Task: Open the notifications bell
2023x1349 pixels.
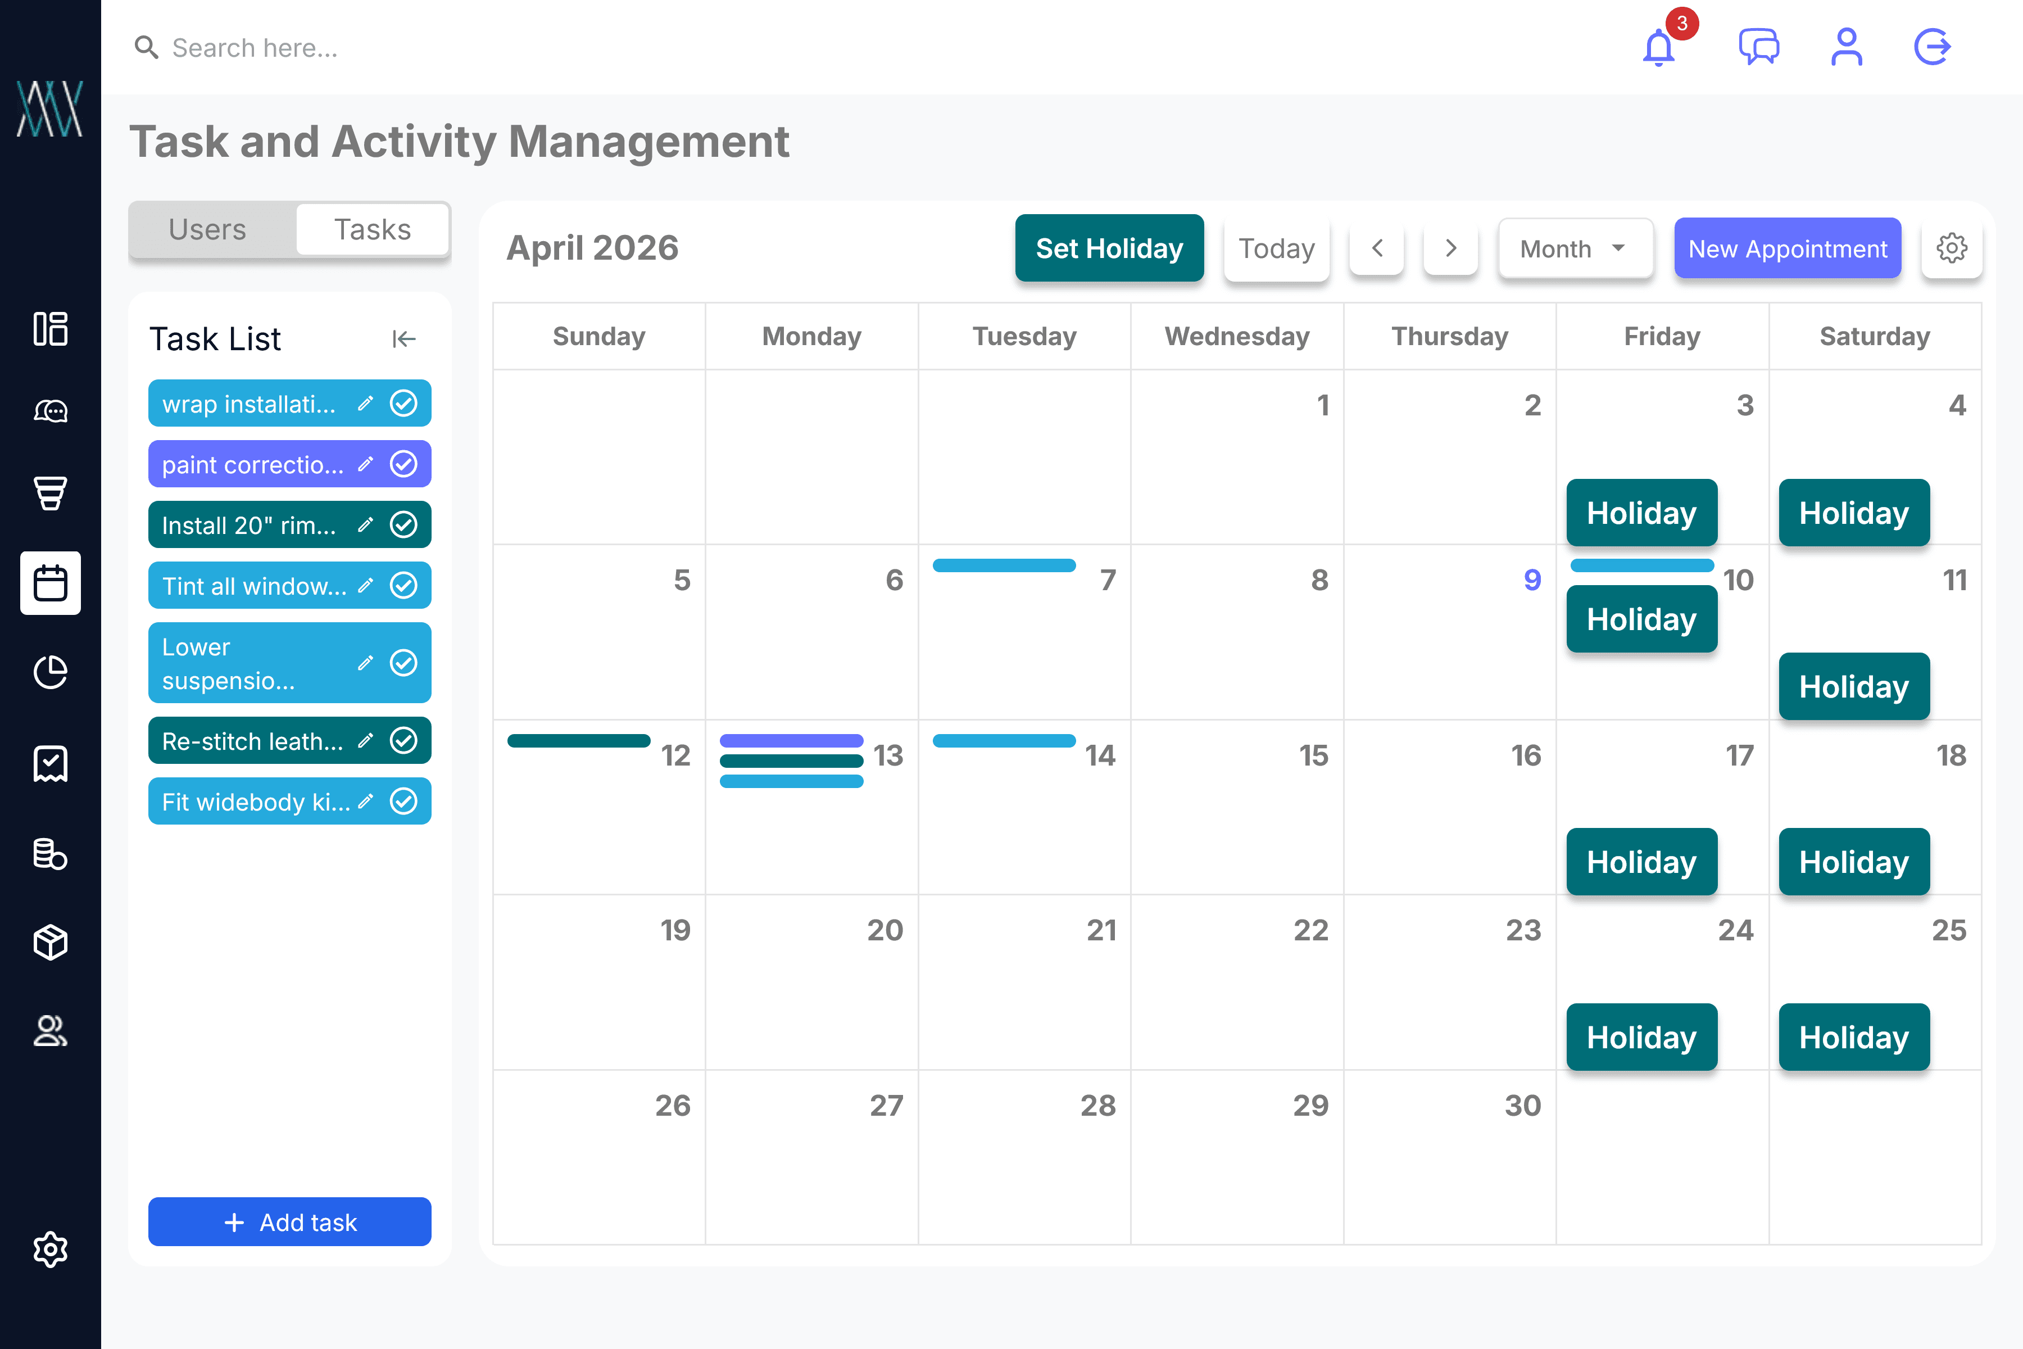Action: (1658, 47)
